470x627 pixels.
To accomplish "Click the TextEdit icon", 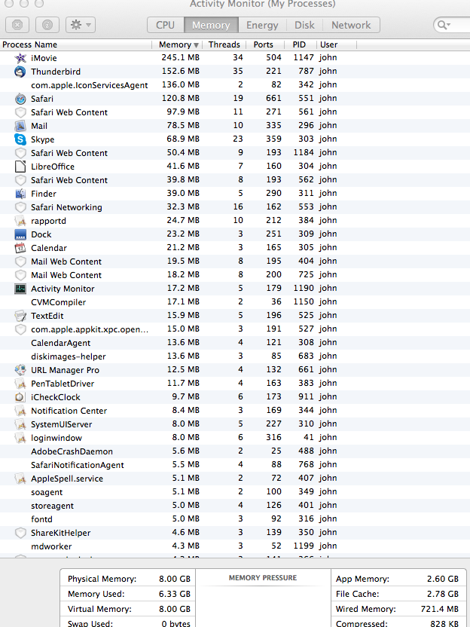I will [20, 316].
